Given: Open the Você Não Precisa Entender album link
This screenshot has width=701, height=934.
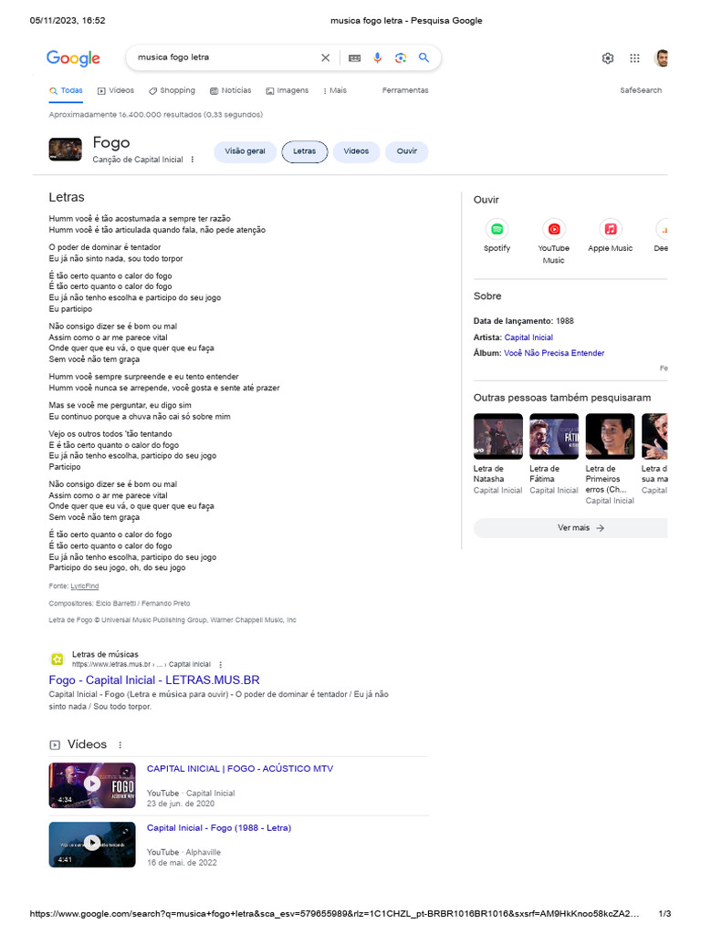Looking at the screenshot, I should click(x=554, y=353).
